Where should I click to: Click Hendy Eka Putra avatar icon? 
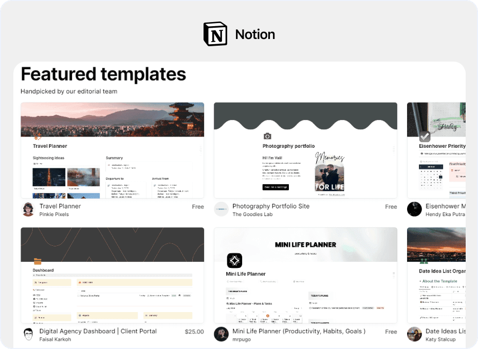(x=414, y=209)
